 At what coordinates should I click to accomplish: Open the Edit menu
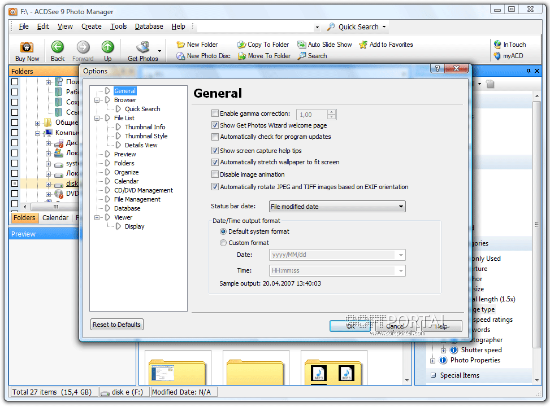43,27
